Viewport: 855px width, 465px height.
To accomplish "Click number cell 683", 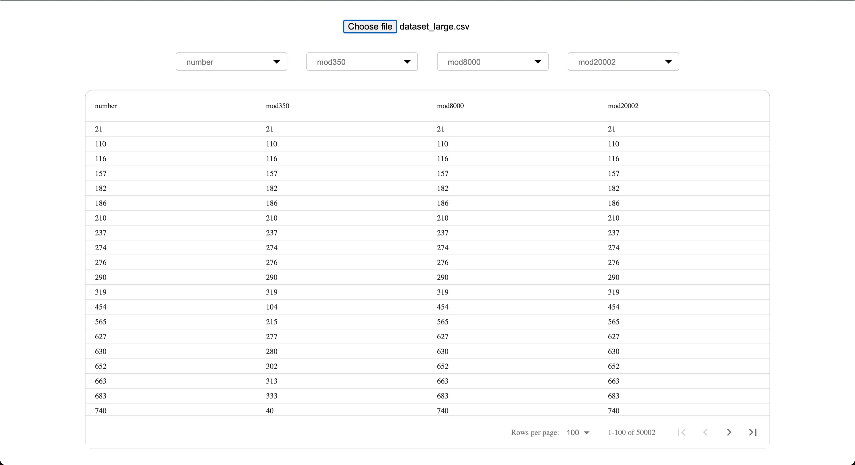I will 101,396.
